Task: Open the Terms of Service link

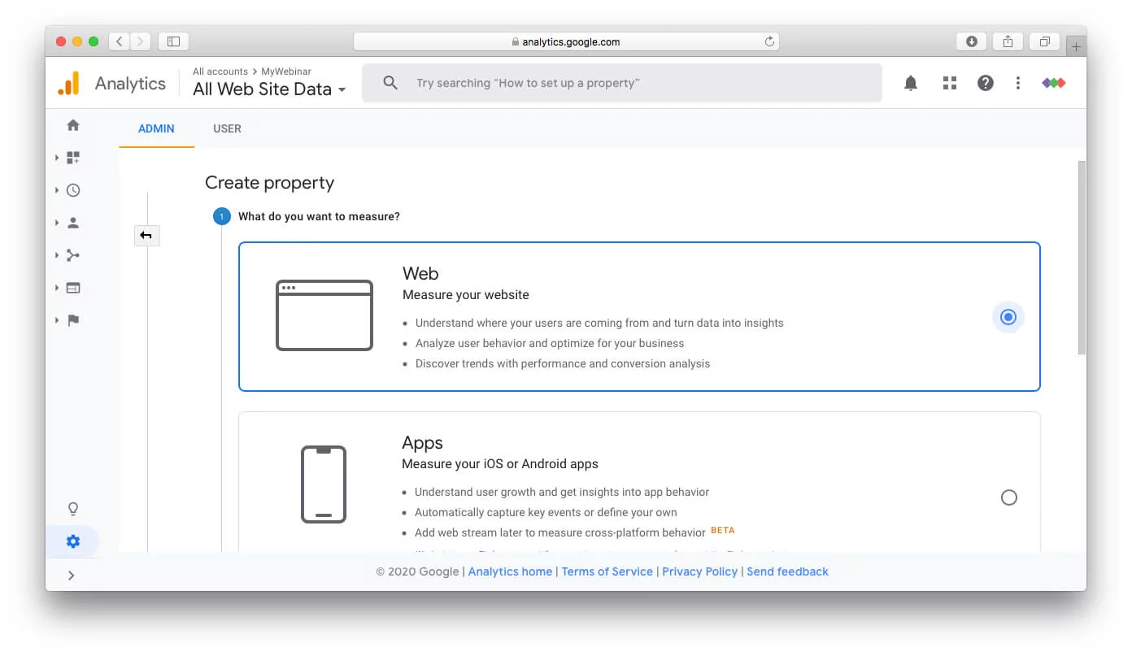Action: coord(607,571)
